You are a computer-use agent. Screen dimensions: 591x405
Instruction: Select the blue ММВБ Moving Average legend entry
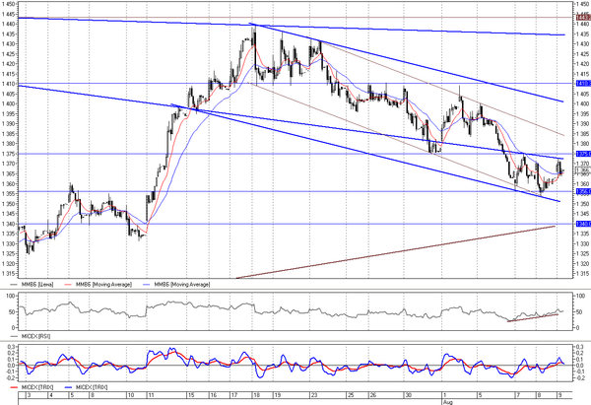click(x=176, y=285)
